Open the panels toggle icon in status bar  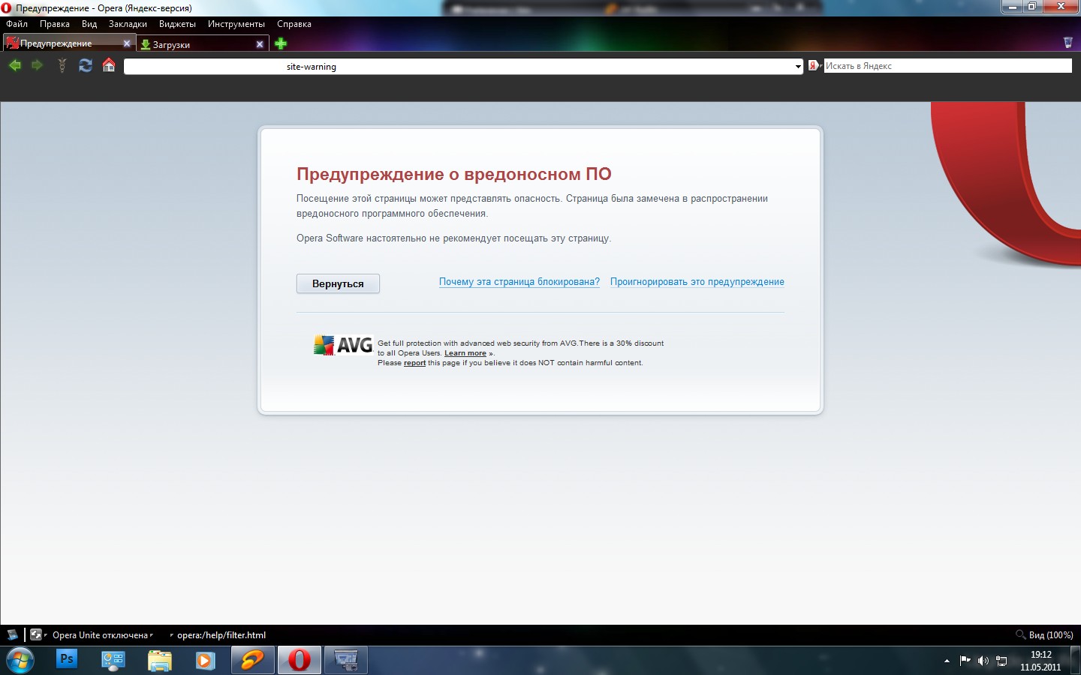tap(12, 634)
